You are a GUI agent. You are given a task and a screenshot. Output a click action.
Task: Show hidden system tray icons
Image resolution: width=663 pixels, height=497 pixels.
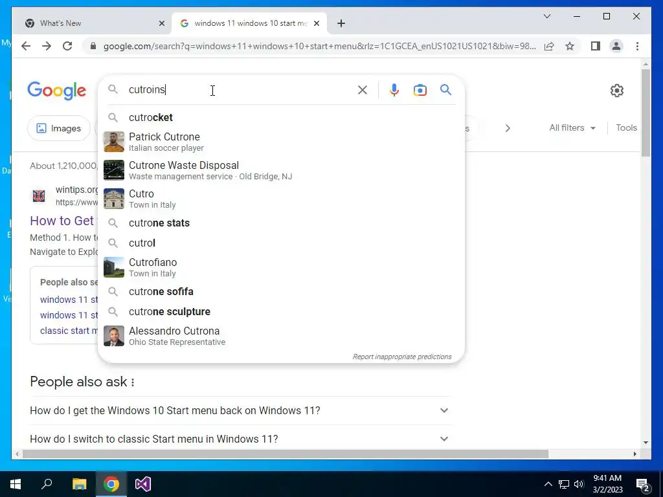coord(548,484)
